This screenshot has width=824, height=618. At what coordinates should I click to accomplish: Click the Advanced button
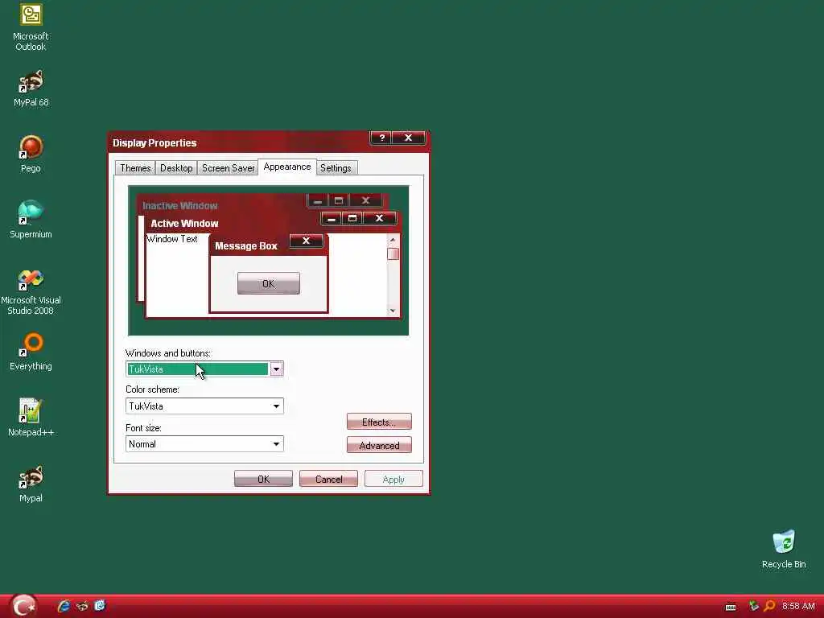tap(379, 446)
